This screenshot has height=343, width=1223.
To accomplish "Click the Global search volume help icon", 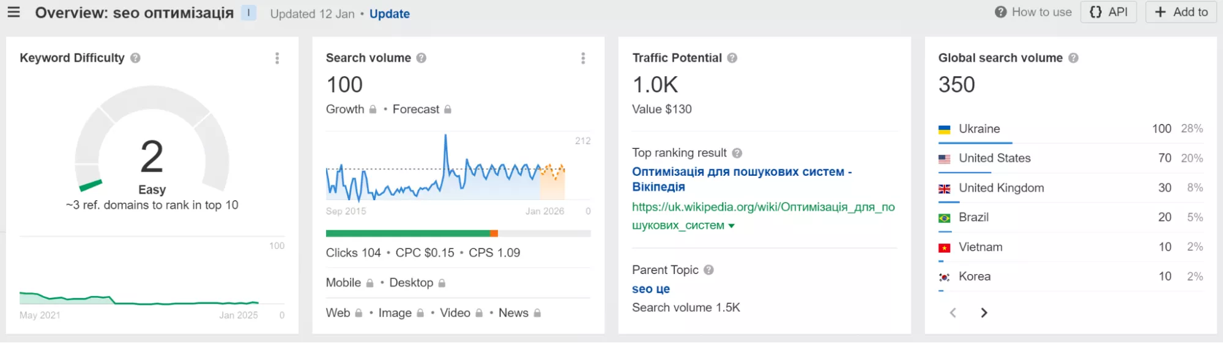I will point(1073,58).
